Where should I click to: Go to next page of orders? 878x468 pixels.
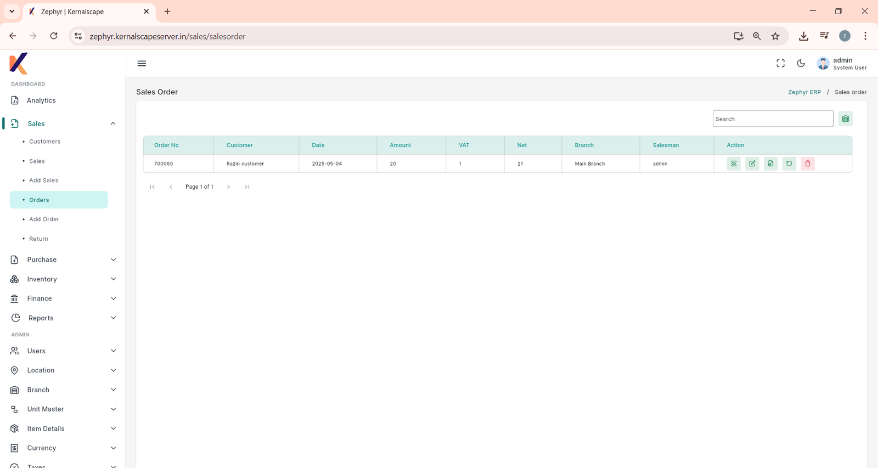229,187
